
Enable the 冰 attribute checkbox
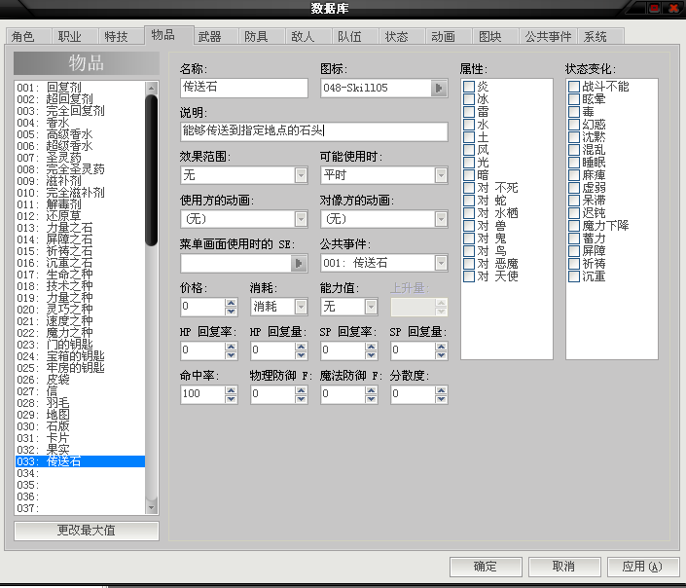pos(469,99)
